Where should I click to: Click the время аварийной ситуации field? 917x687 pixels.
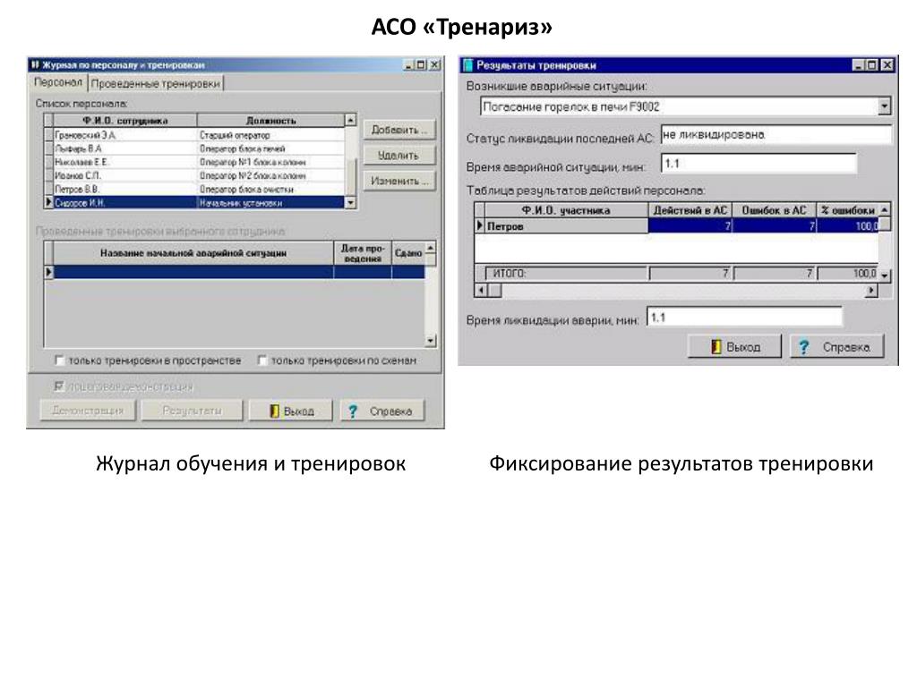758,164
